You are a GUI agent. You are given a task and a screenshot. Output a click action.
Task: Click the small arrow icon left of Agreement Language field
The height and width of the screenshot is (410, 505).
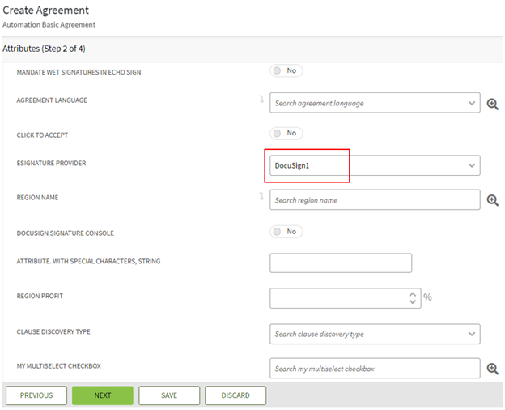click(x=261, y=100)
